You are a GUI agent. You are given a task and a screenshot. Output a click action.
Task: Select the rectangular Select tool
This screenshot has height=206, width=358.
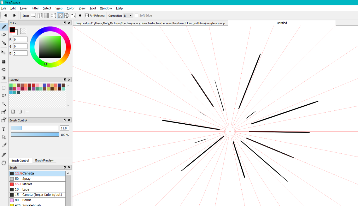4,87
